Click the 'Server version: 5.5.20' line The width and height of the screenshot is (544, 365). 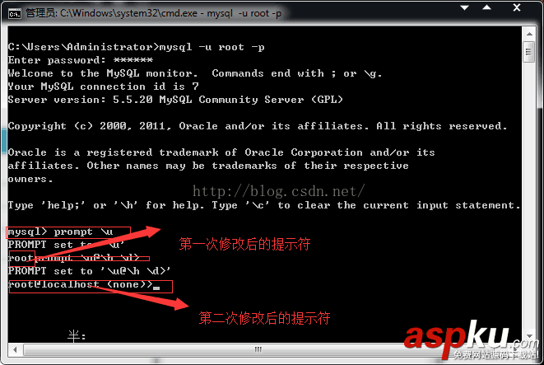point(175,100)
